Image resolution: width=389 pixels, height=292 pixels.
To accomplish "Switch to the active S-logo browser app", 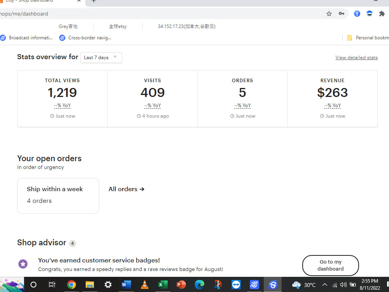I will (273, 285).
